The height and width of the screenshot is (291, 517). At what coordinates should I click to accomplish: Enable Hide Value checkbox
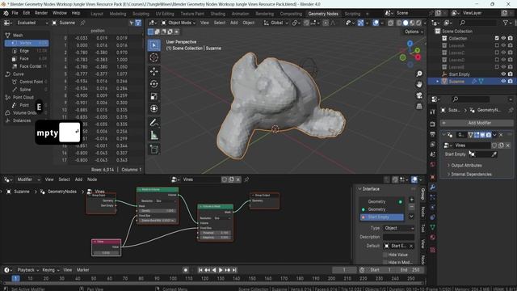pyautogui.click(x=385, y=255)
